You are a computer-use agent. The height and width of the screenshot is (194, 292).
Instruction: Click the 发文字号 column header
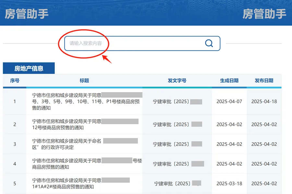click(x=177, y=81)
